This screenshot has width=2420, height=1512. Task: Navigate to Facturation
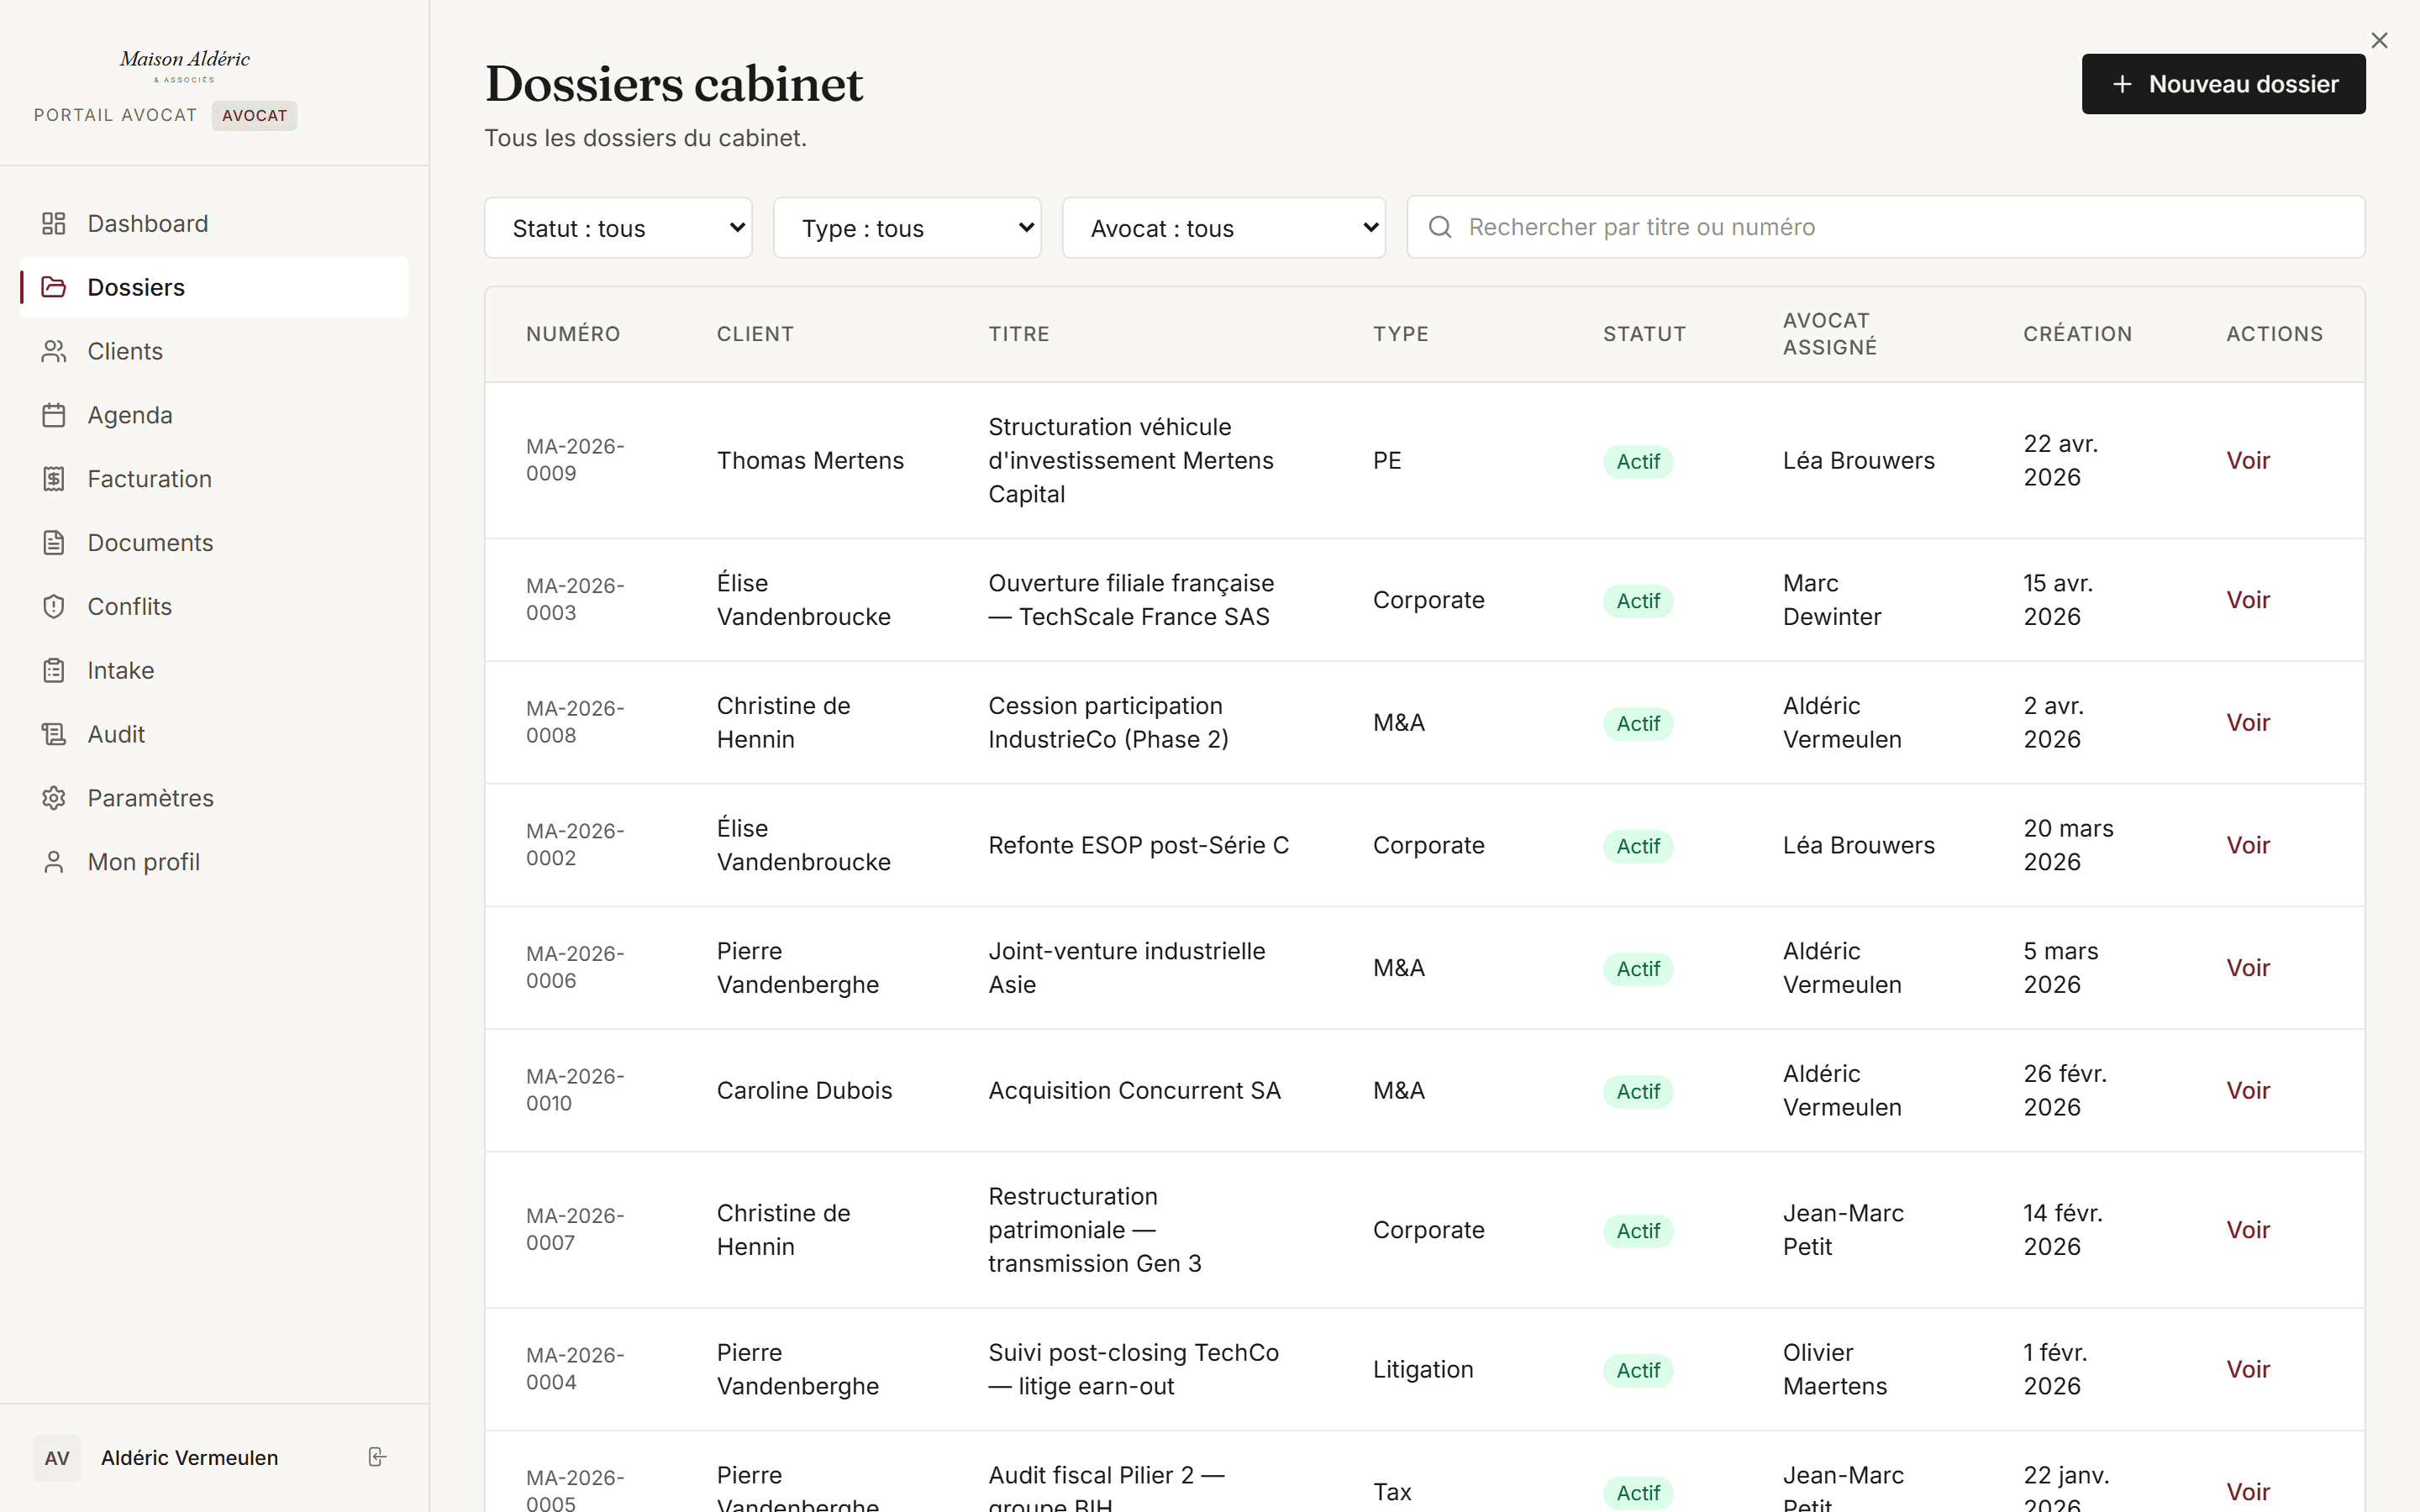[x=214, y=479]
